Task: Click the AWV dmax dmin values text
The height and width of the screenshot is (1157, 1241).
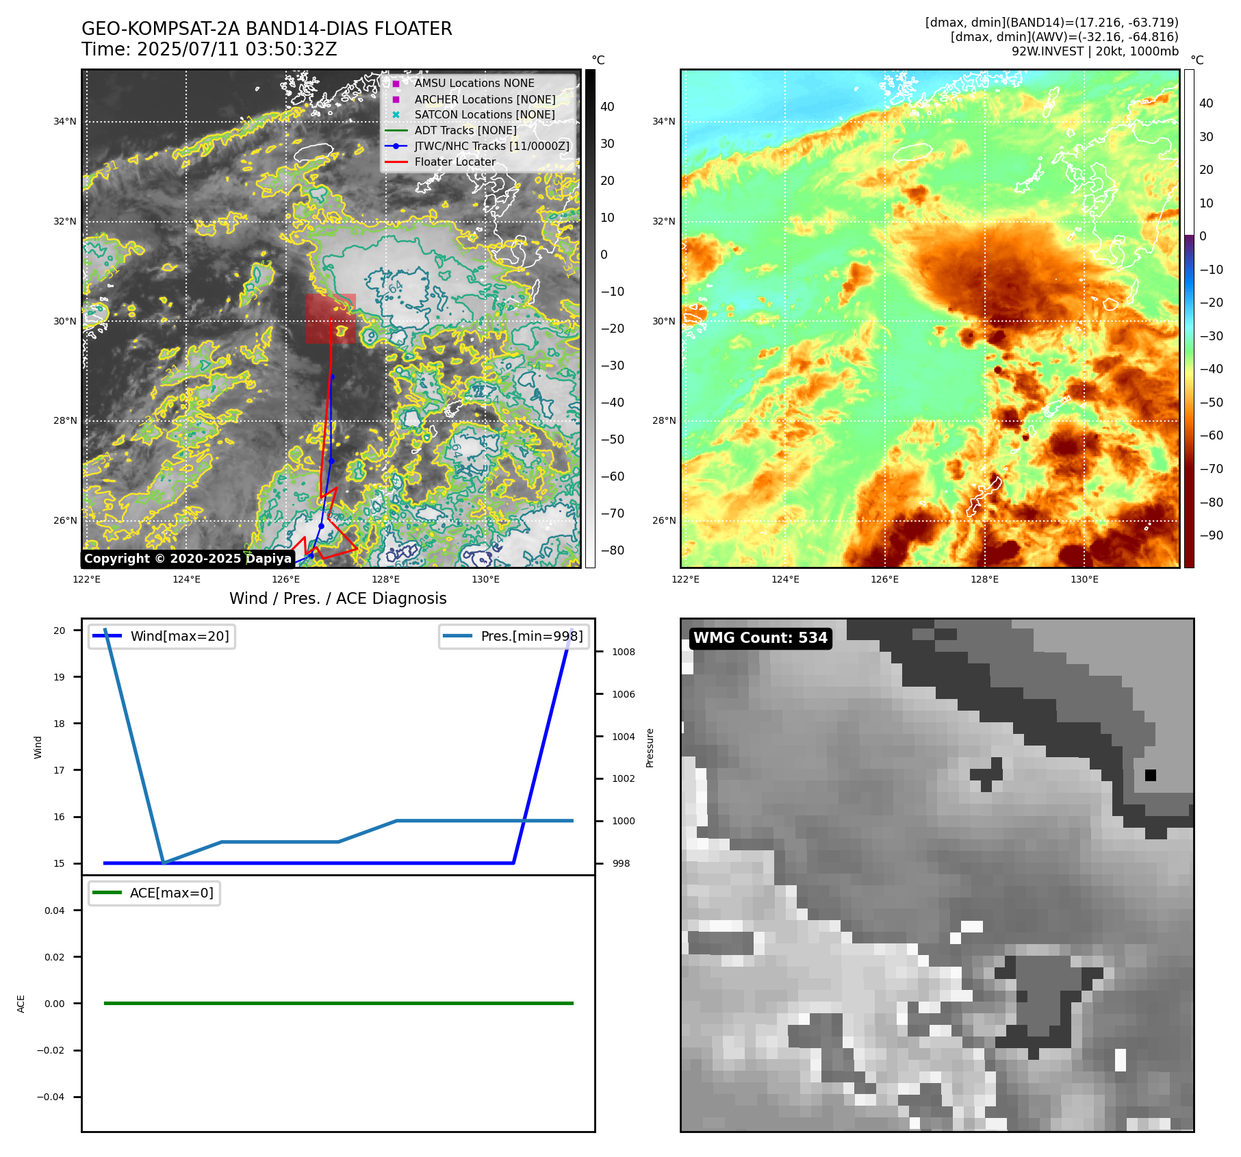Action: [1064, 37]
